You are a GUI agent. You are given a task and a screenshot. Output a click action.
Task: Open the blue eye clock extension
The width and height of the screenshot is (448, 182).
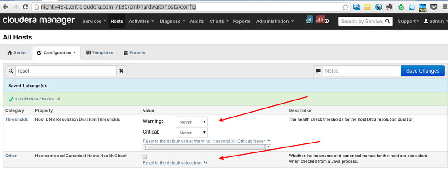coord(378,7)
